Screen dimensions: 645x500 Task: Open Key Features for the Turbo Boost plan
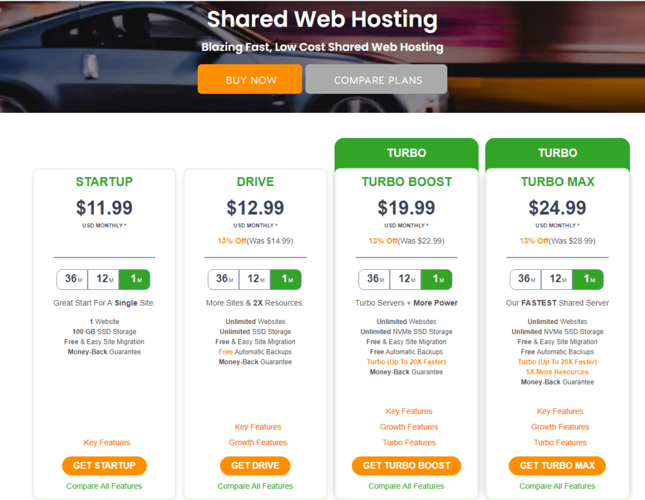[x=409, y=410]
